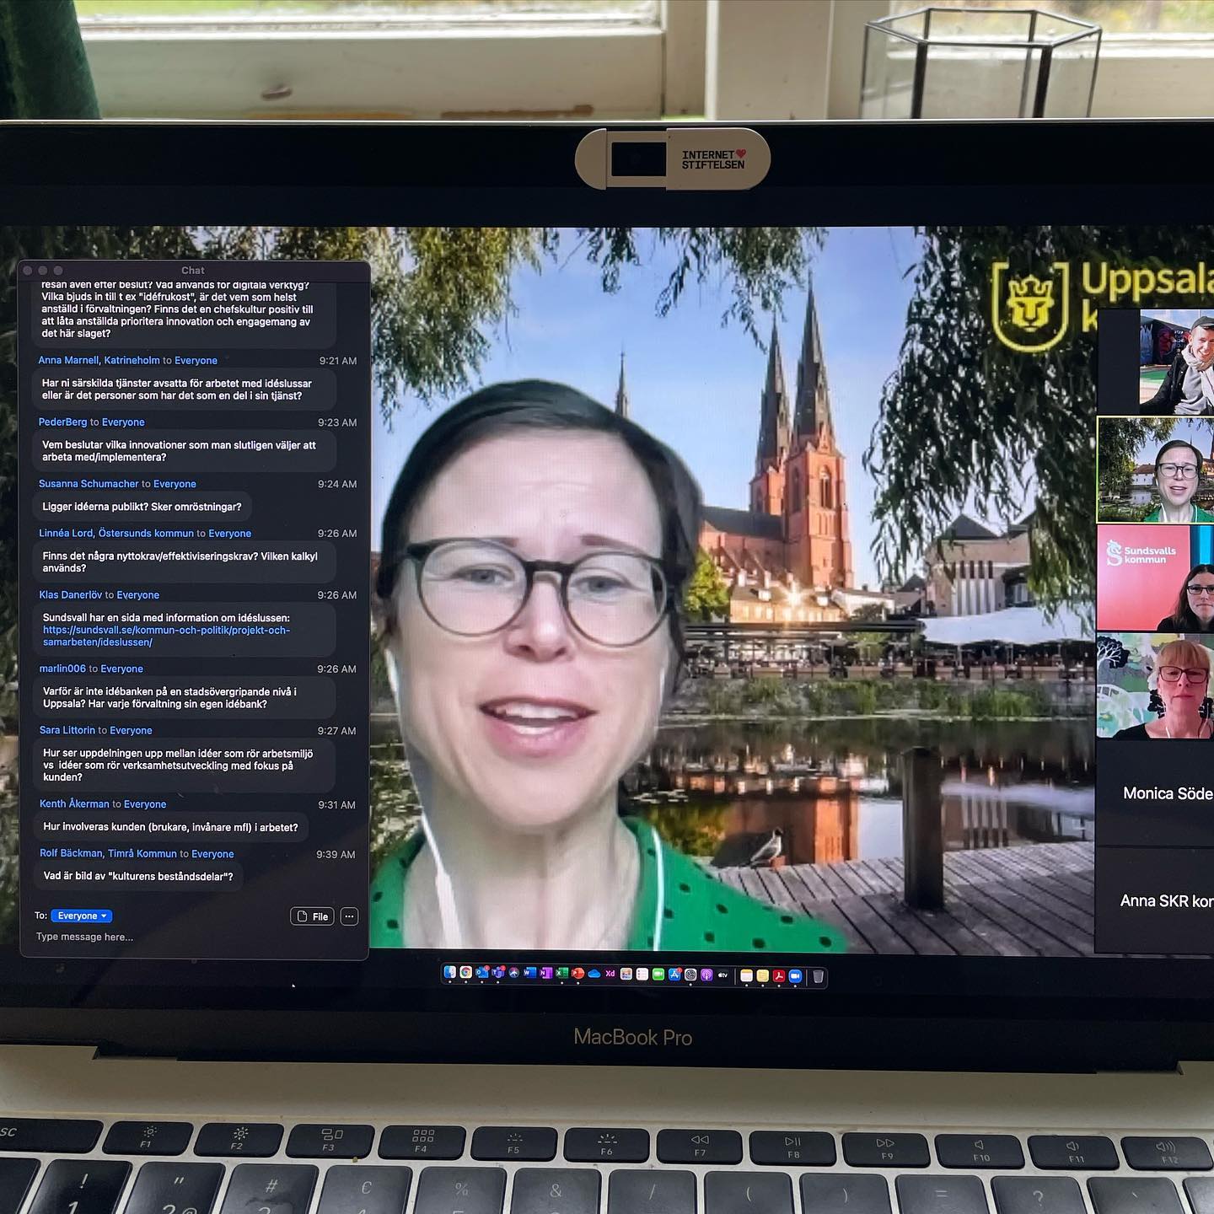This screenshot has width=1214, height=1214.
Task: Launch Google Chrome from the dock
Action: pyautogui.click(x=465, y=973)
